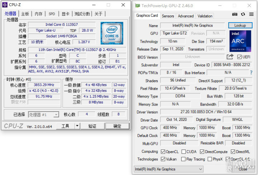Viewport: 258px width, 175px height.
Task: Click the GPU-Z title bar app icon
Action: (137, 6)
